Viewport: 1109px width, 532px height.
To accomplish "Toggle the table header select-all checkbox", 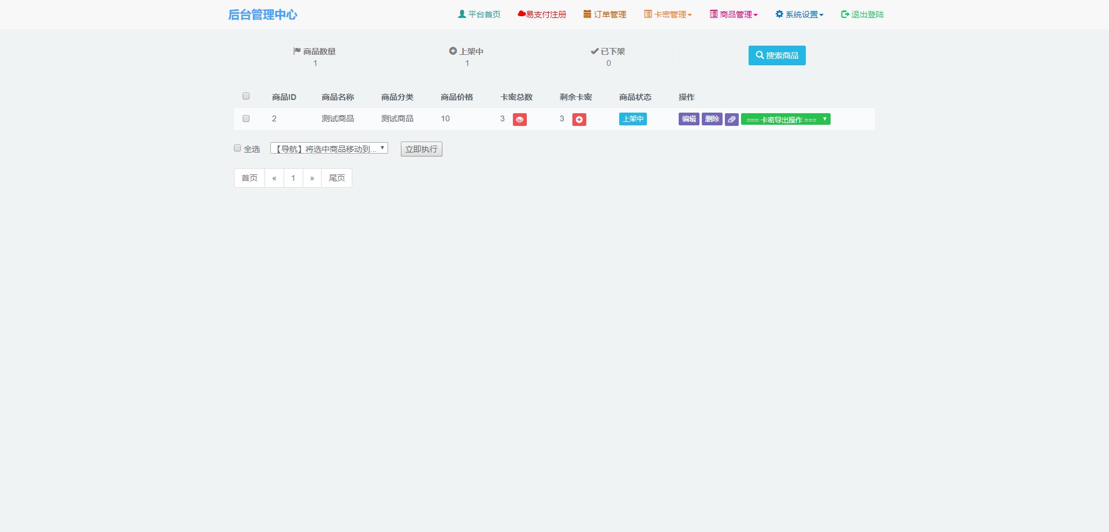I will (246, 96).
